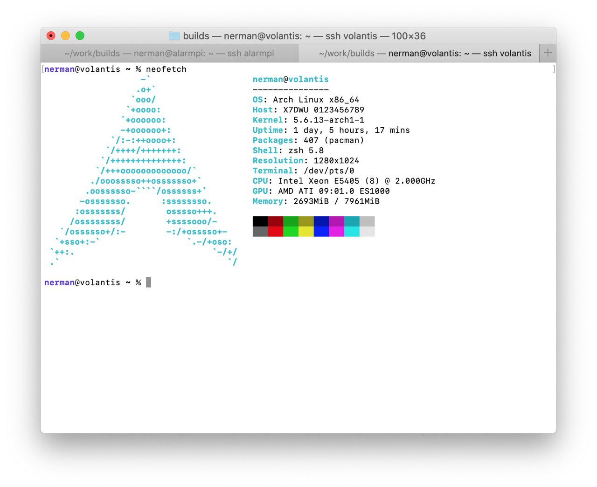The width and height of the screenshot is (597, 487).
Task: Click the dark blue block in top palette row
Action: (321, 221)
